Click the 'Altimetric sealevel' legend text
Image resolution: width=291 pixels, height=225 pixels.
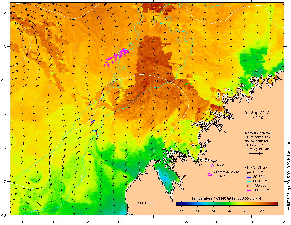(x=258, y=133)
